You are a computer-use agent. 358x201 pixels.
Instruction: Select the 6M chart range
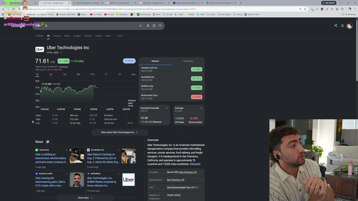[x=78, y=74]
